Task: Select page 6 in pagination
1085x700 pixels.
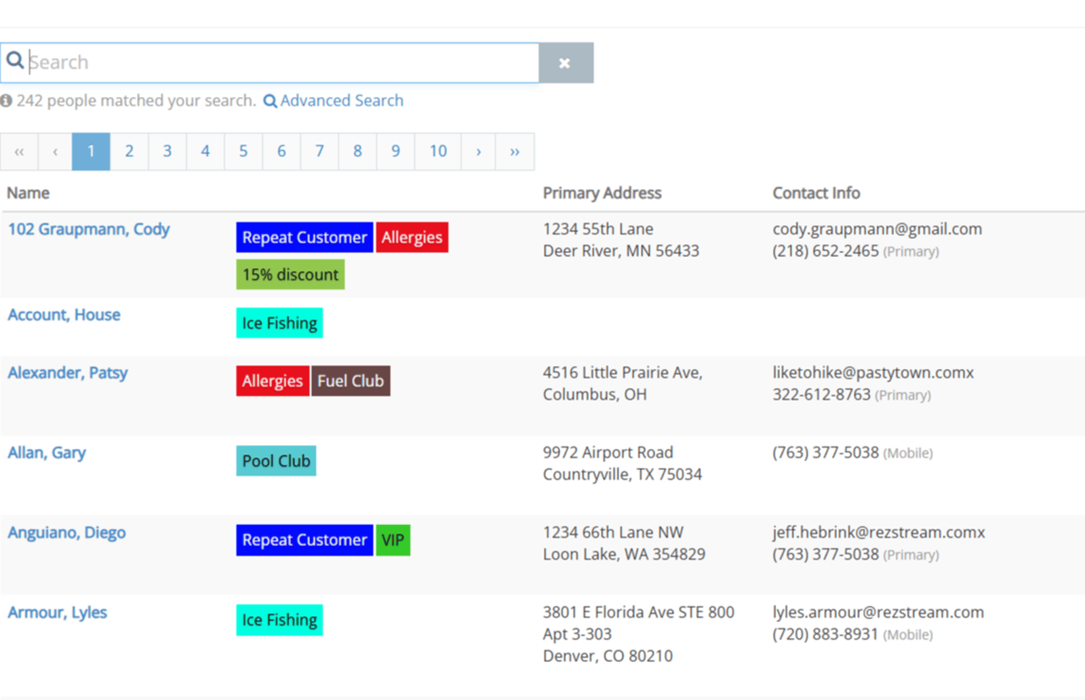Action: coord(281,151)
